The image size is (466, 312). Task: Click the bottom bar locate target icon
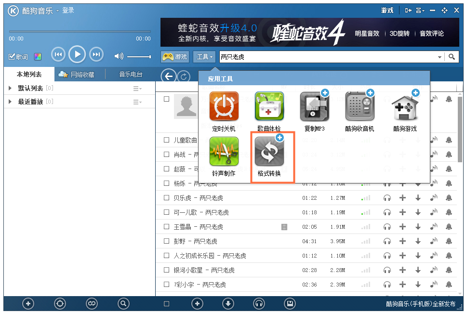(x=60, y=303)
